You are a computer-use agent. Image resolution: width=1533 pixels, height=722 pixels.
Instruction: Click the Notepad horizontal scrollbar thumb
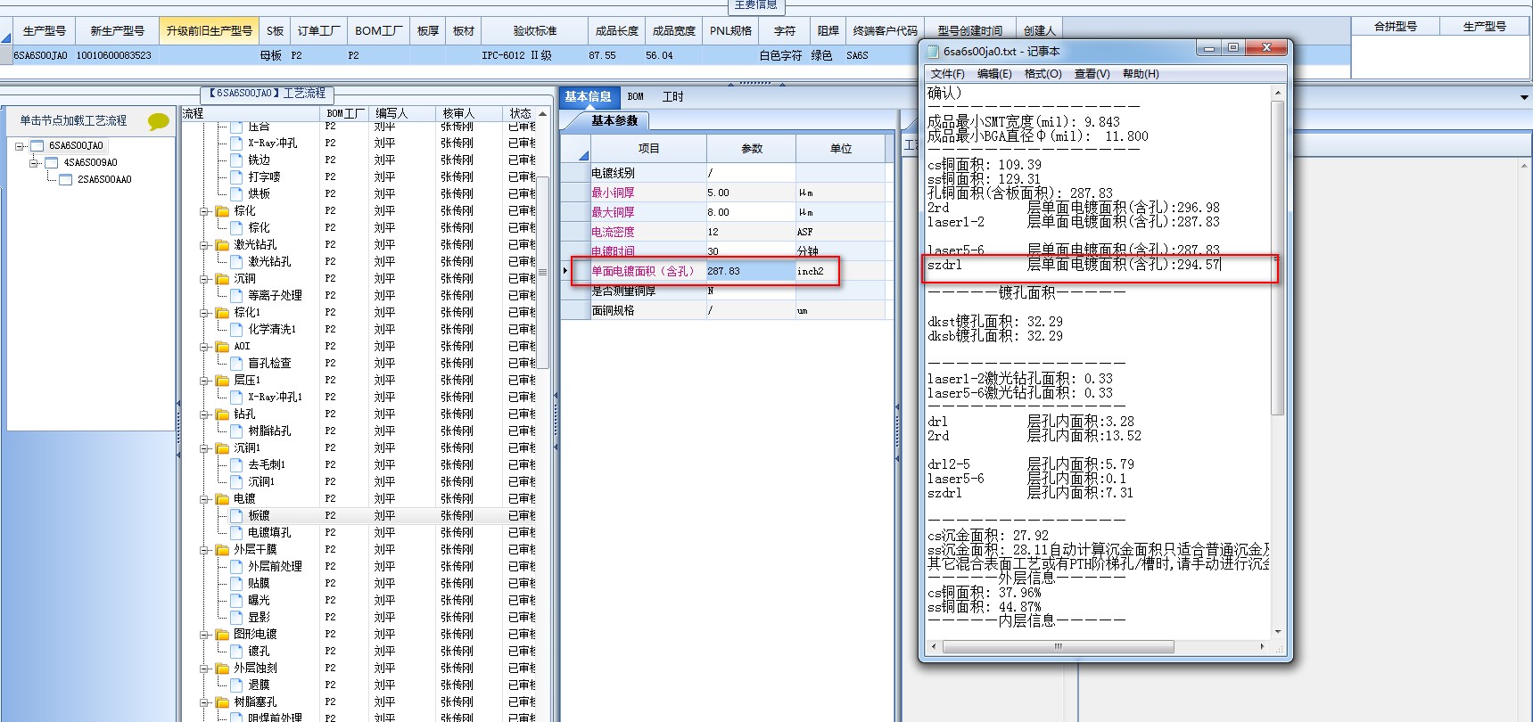1058,646
